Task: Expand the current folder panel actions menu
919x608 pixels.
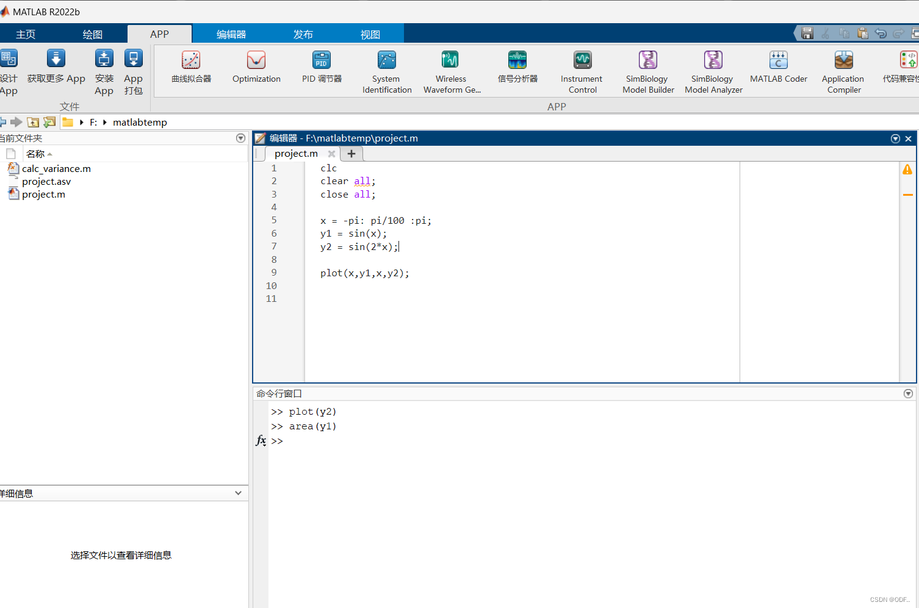Action: pos(240,138)
